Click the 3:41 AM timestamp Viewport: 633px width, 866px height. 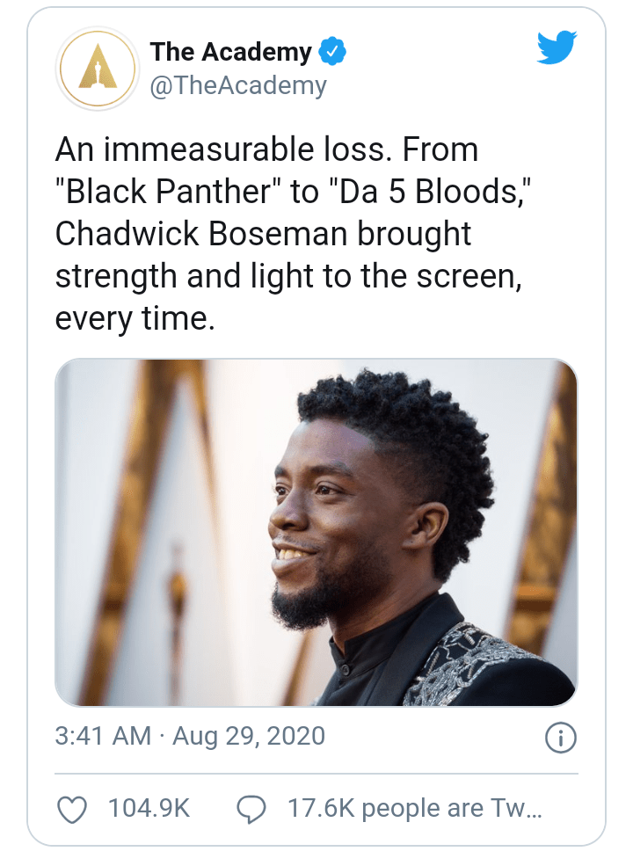[103, 737]
